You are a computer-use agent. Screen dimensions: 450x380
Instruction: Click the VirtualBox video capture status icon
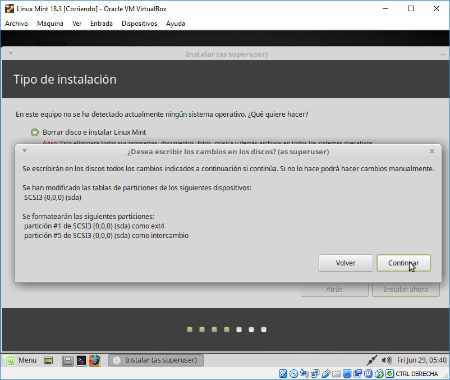click(357, 374)
